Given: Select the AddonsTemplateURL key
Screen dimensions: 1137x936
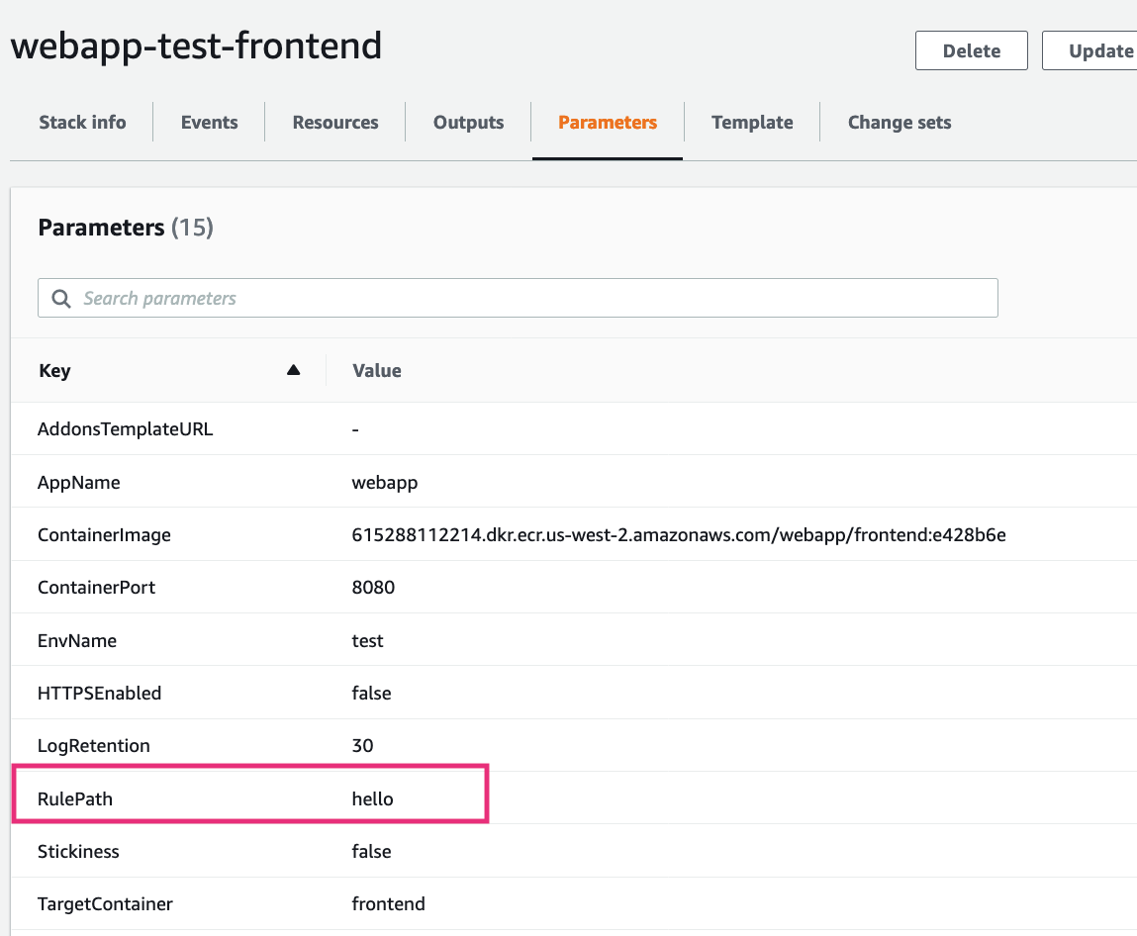Looking at the screenshot, I should pos(126,429).
